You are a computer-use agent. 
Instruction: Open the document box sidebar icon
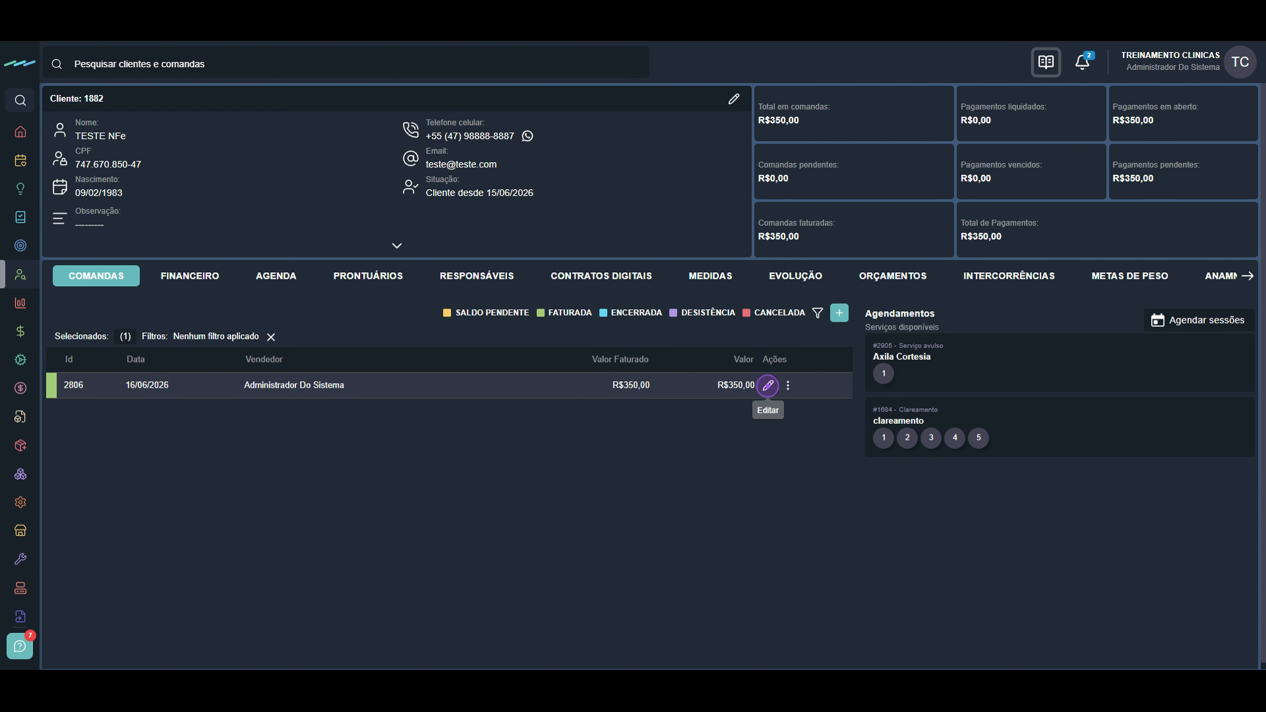tap(20, 417)
